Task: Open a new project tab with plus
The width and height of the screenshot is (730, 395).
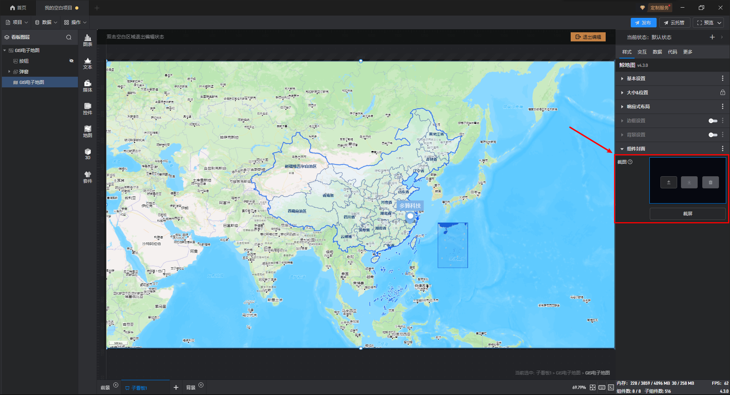Action: 97,8
